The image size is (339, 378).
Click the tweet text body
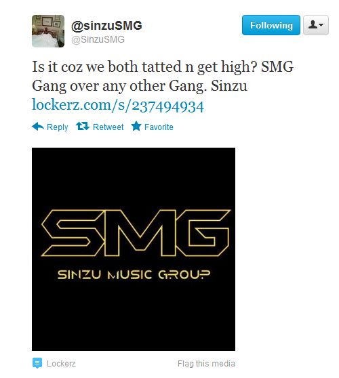click(163, 76)
